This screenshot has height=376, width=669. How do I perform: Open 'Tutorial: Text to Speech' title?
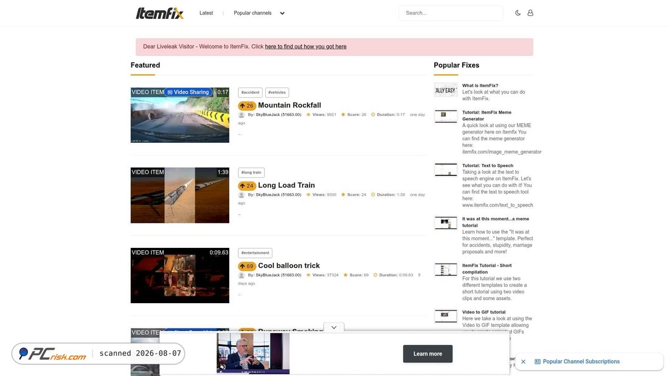click(488, 165)
